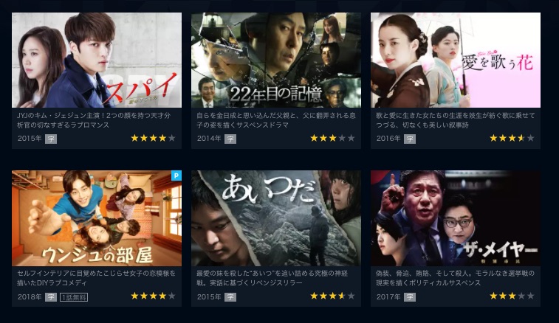Screen dimensions: 559x323
Task: Click the star rating on あいつだ card
Action: pos(332,296)
